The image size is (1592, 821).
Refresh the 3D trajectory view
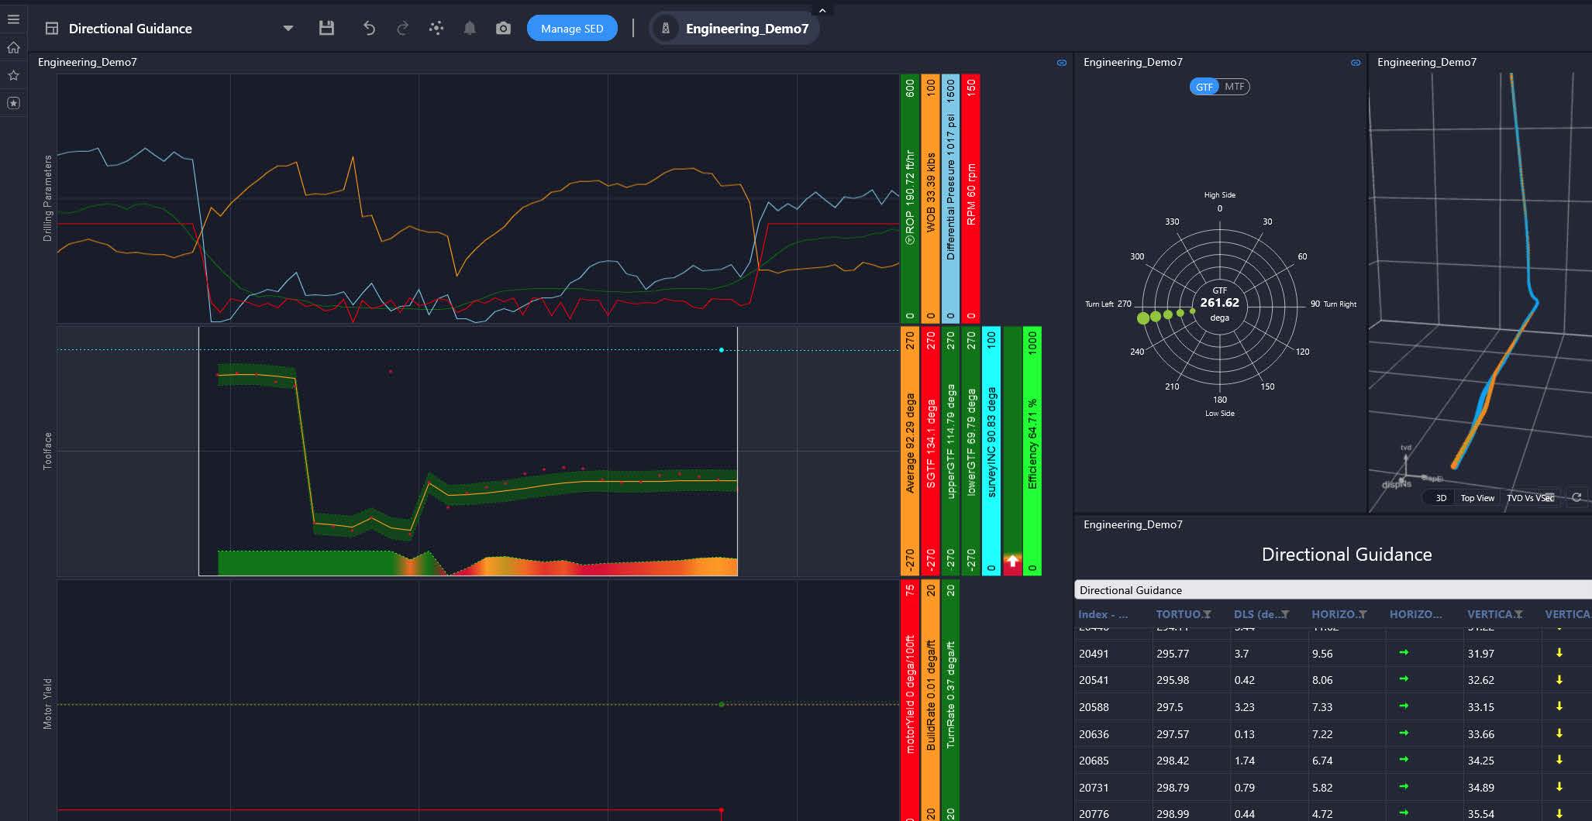click(1576, 498)
